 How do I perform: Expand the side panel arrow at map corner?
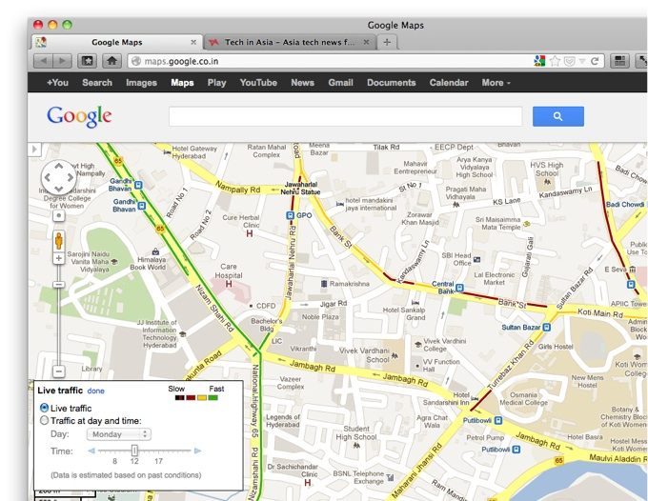34,150
